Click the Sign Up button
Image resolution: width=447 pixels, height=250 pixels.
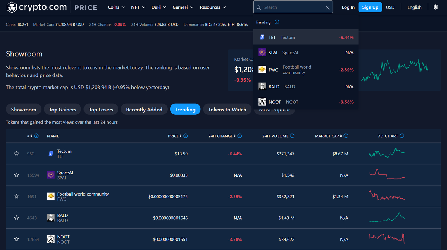point(370,7)
